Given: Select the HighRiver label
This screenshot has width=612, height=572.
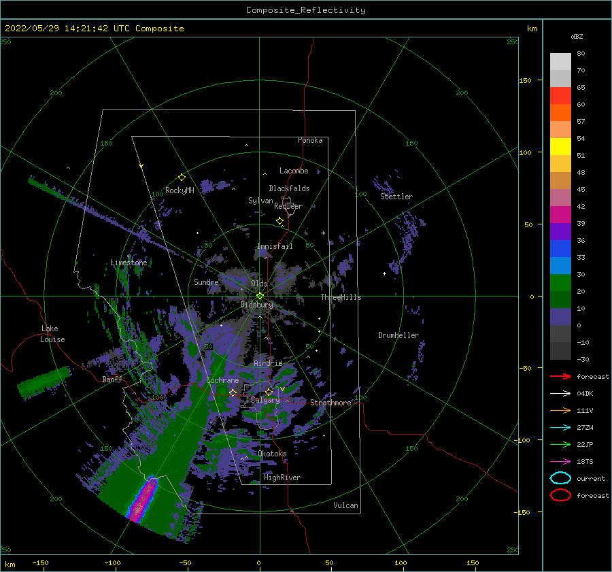Looking at the screenshot, I should coord(282,477).
